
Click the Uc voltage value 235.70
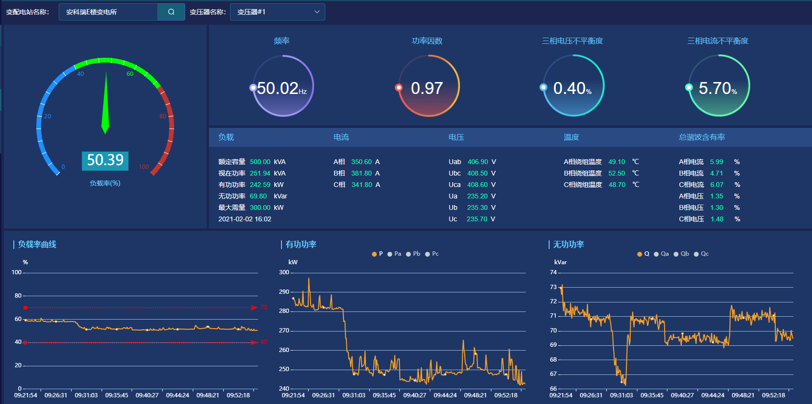(x=477, y=219)
